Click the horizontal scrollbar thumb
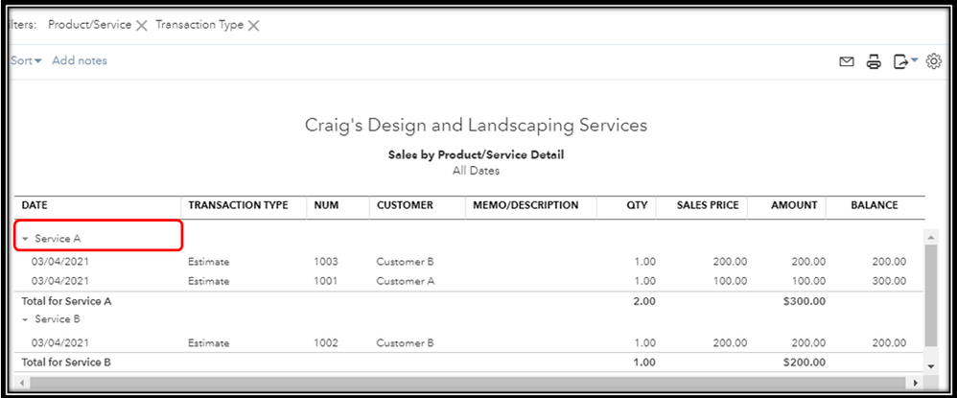Viewport: 957px width, 398px height. coord(467,383)
